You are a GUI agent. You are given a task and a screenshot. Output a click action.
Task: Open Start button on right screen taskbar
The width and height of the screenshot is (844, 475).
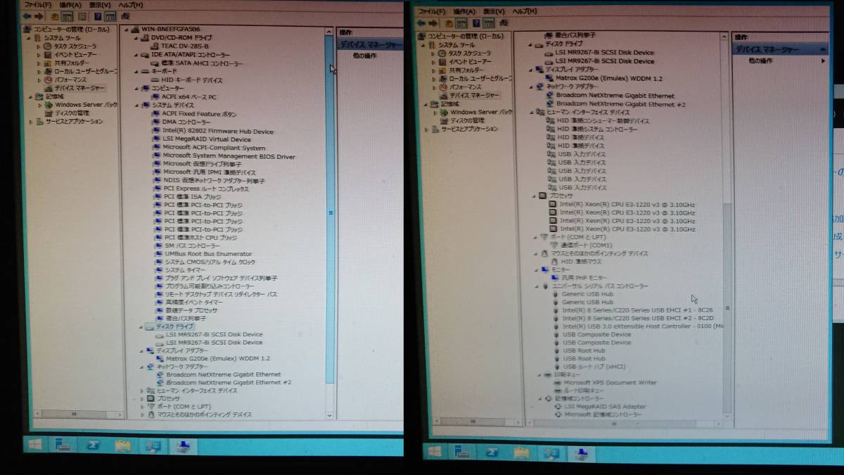434,451
